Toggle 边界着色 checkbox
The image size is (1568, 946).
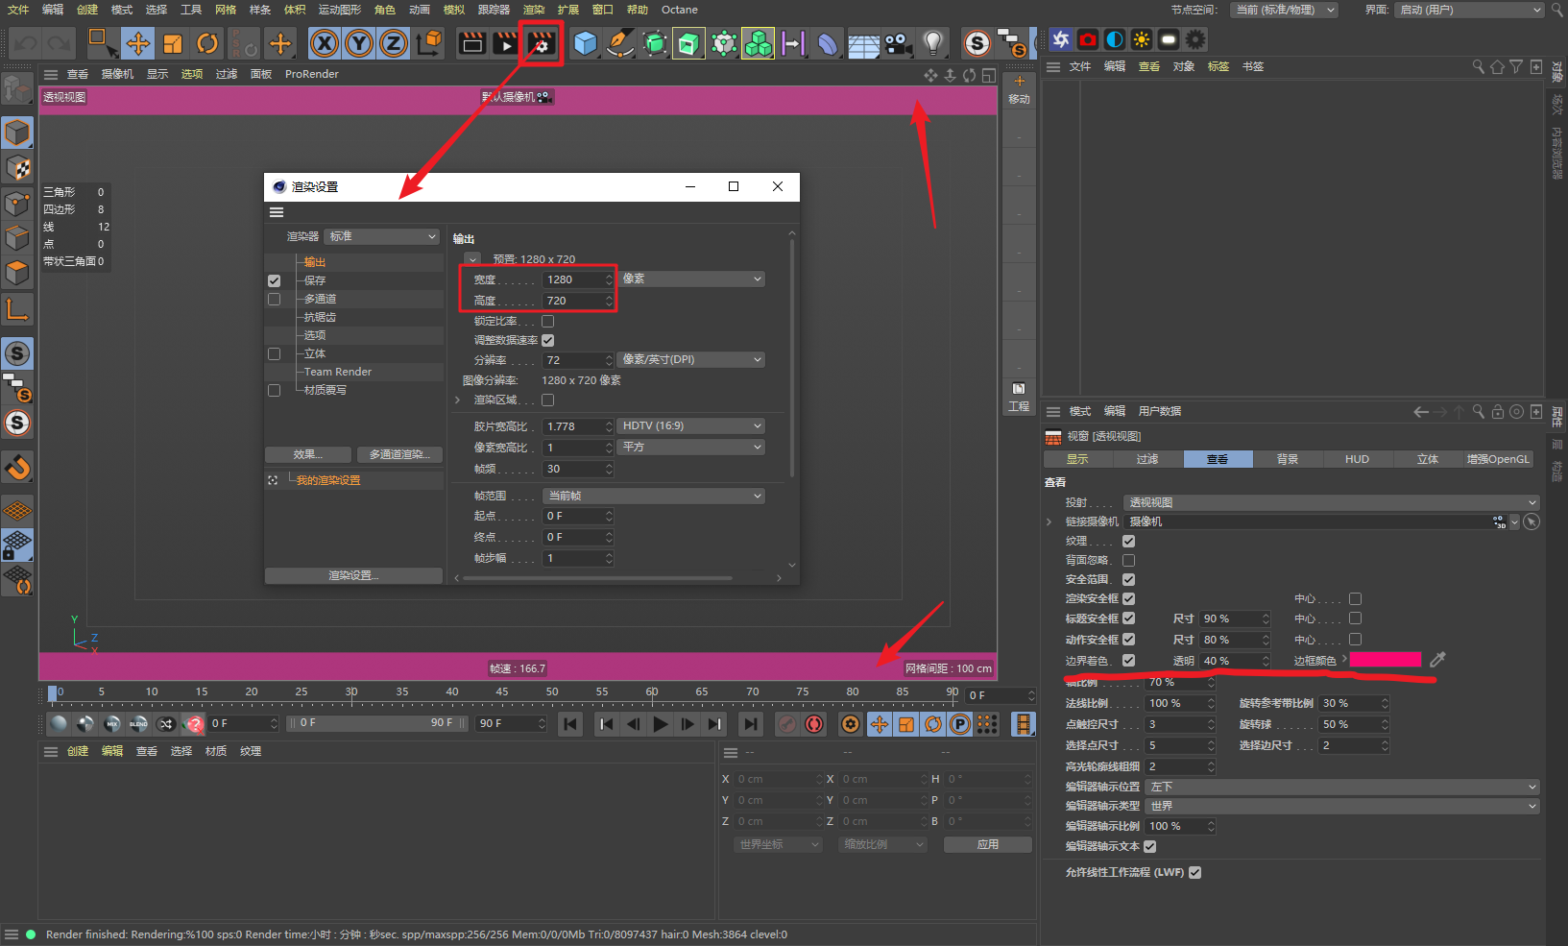[x=1129, y=660]
